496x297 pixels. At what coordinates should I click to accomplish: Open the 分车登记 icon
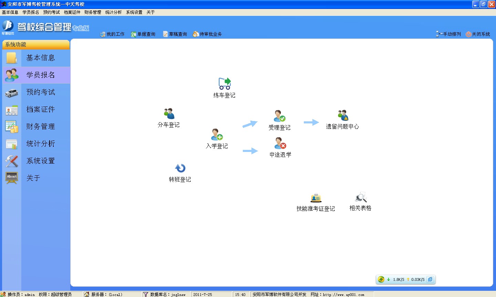[x=169, y=113]
